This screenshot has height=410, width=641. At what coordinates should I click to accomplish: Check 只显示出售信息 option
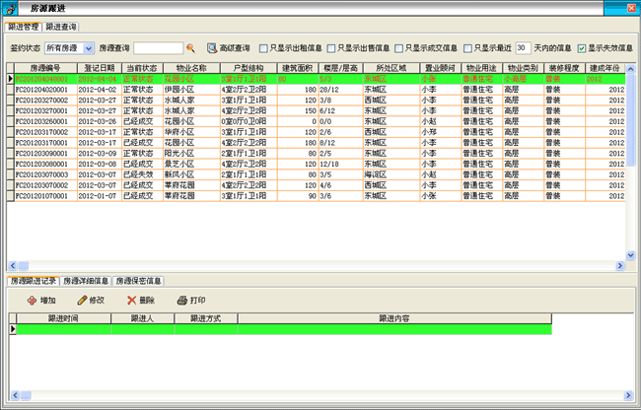point(331,47)
